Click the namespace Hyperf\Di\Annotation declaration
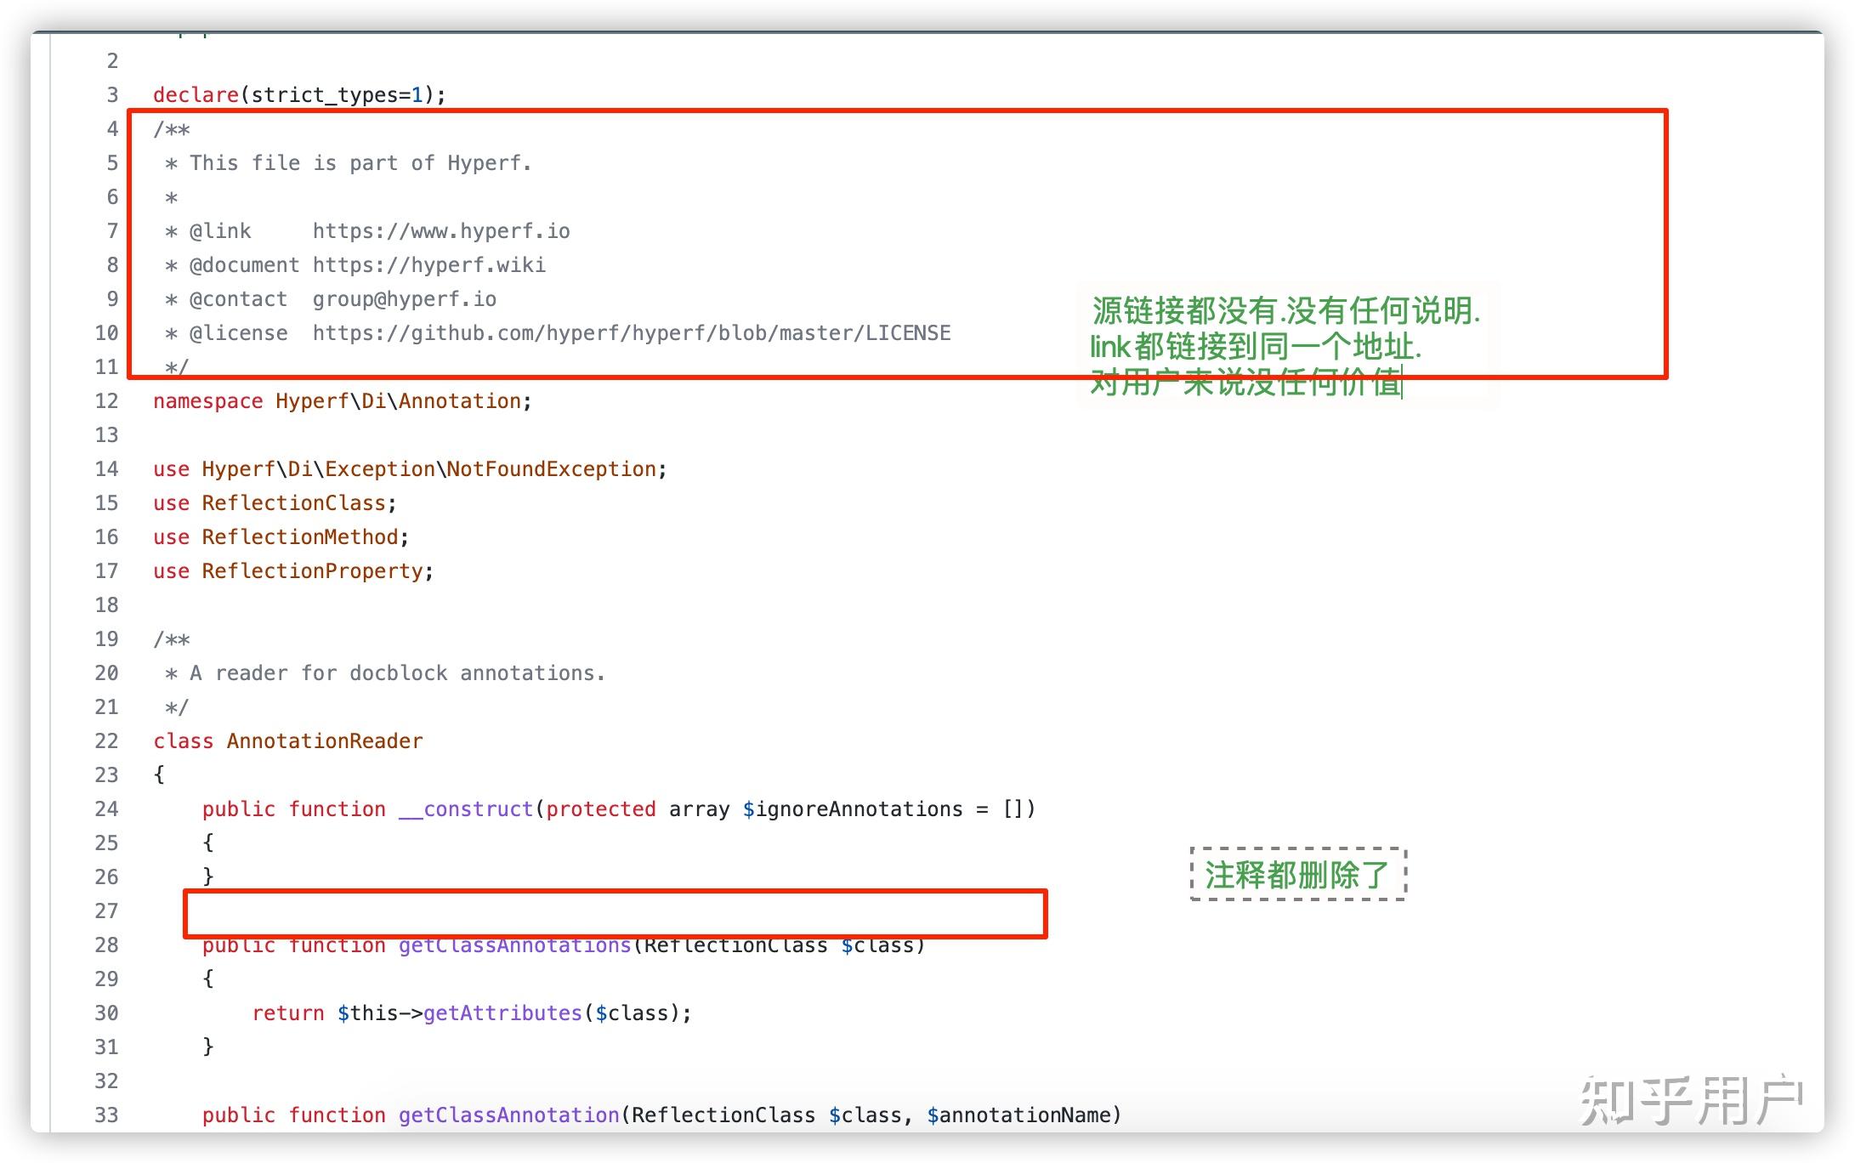1855x1163 pixels. tap(340, 400)
